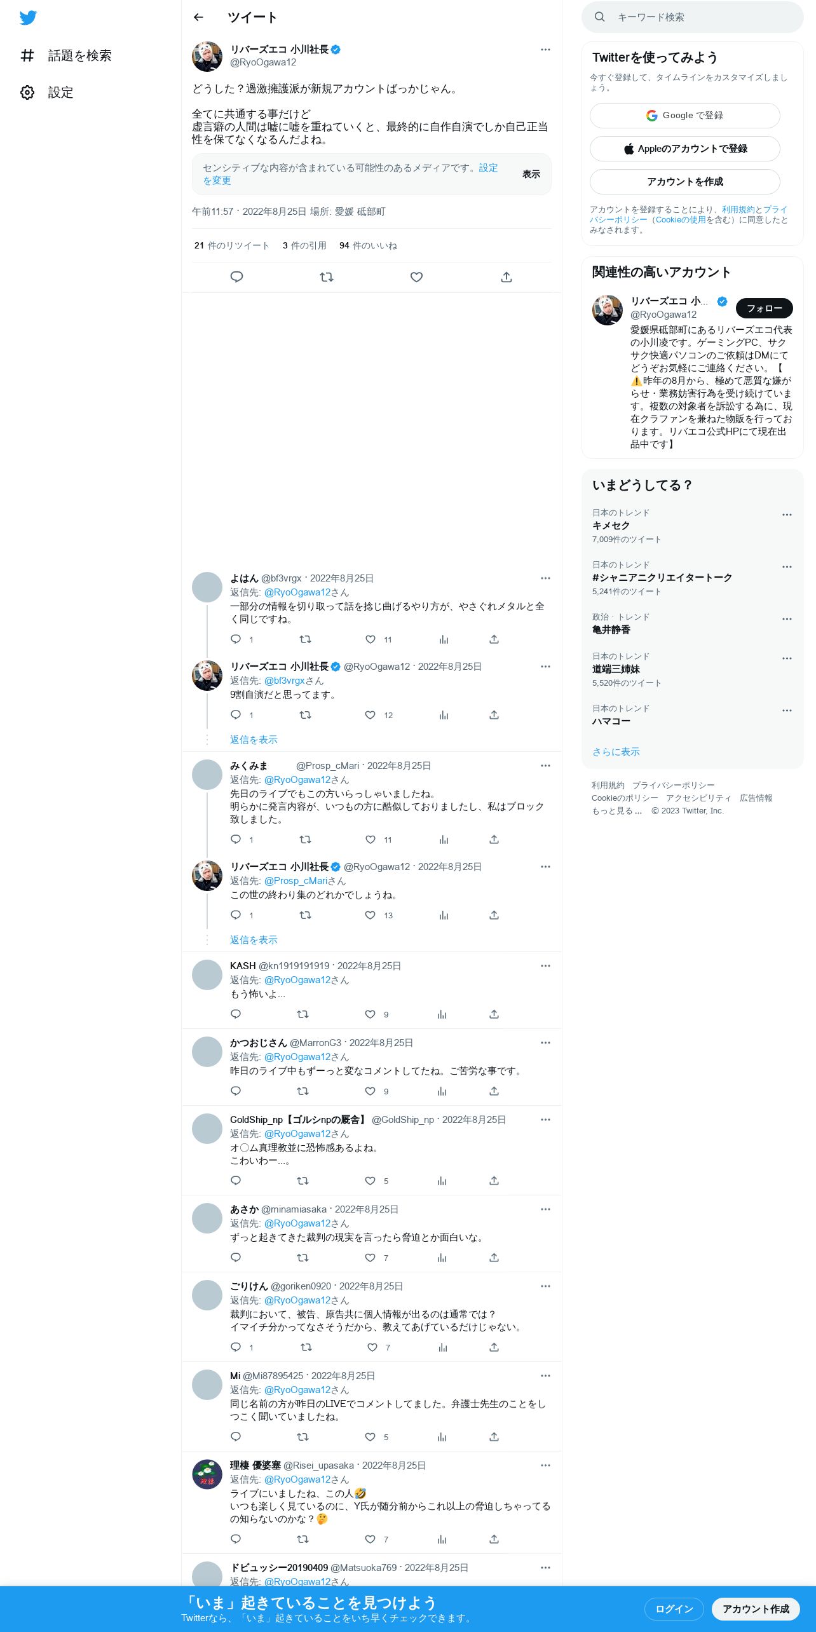Click the reply icon under the main tweet

click(236, 277)
